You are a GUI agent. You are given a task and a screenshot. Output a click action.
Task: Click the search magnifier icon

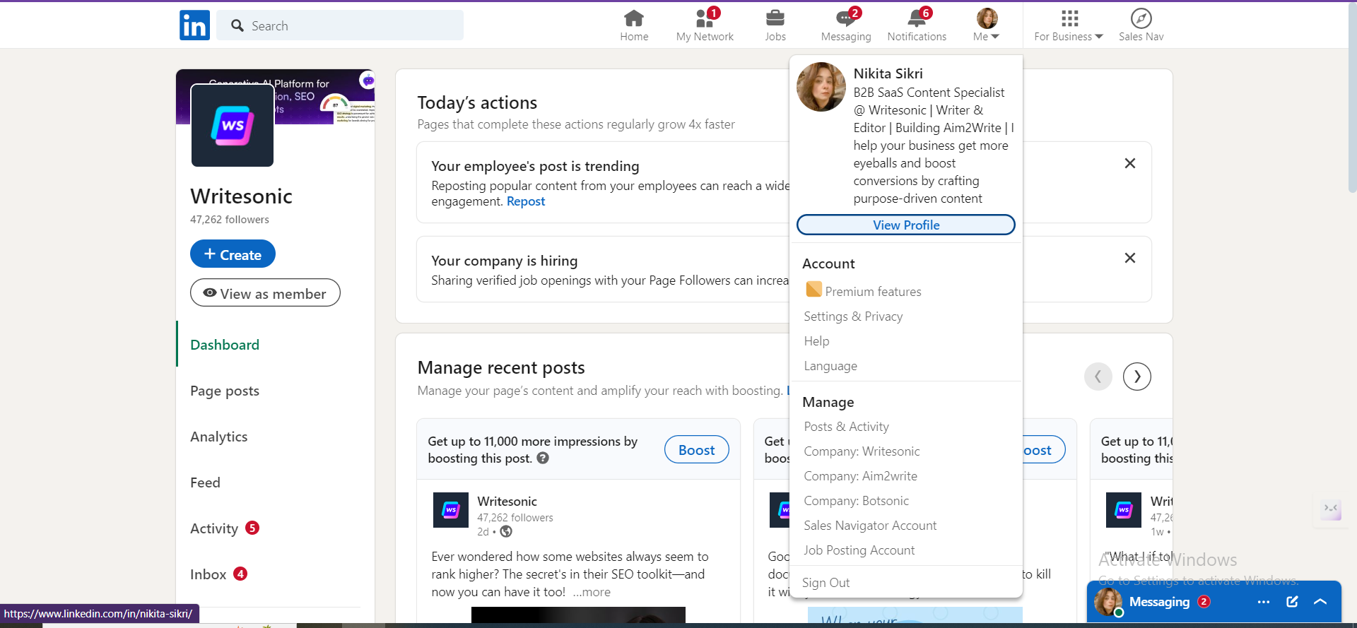237,25
